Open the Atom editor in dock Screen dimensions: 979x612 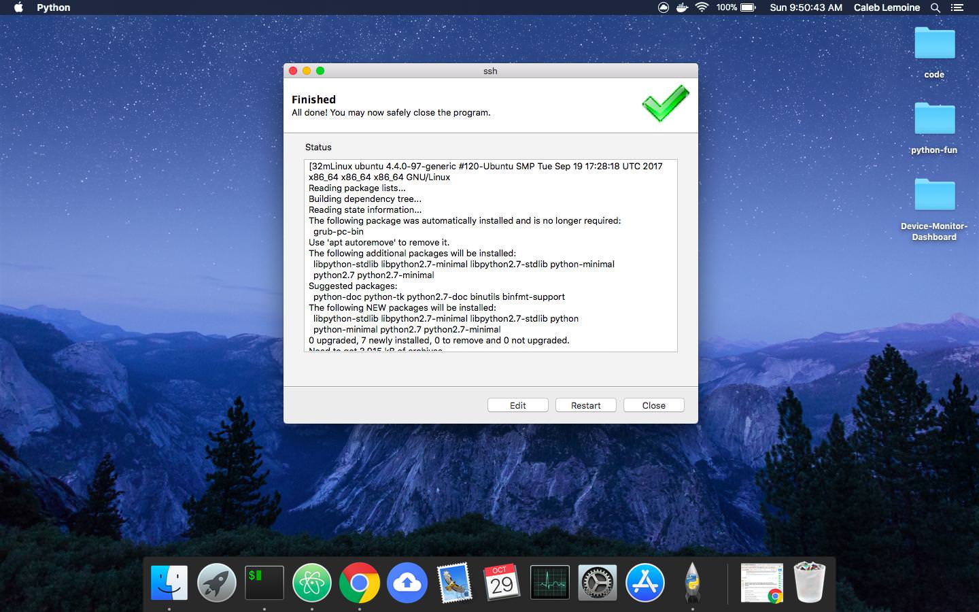311,583
